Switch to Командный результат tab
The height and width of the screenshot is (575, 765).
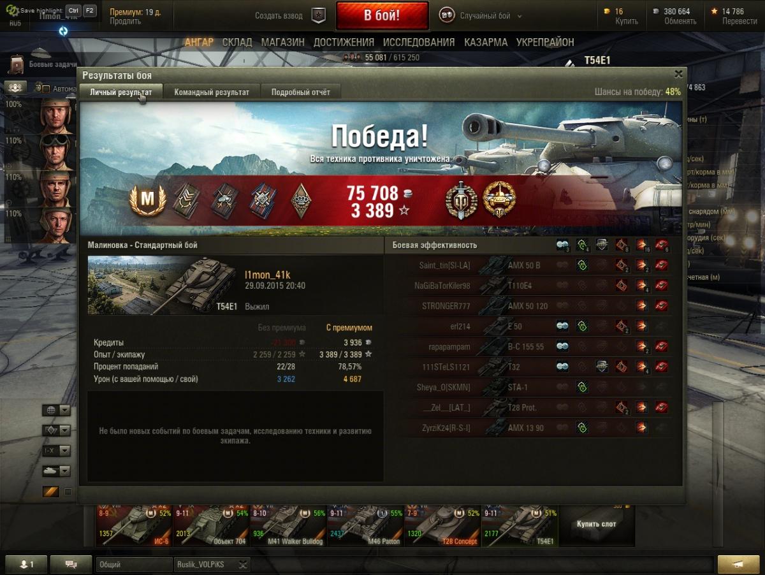212,92
